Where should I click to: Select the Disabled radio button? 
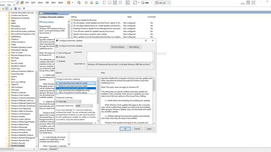tap(57, 61)
